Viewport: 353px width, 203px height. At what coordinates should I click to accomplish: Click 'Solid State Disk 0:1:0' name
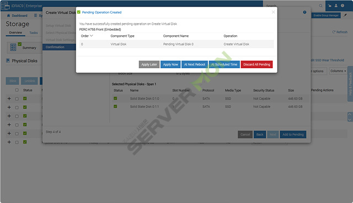point(145,98)
